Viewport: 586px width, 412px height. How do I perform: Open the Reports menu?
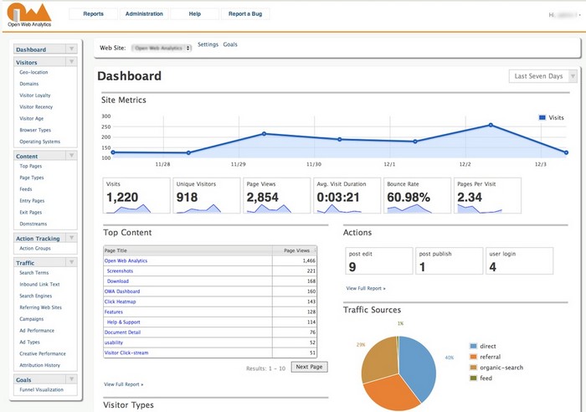click(93, 14)
